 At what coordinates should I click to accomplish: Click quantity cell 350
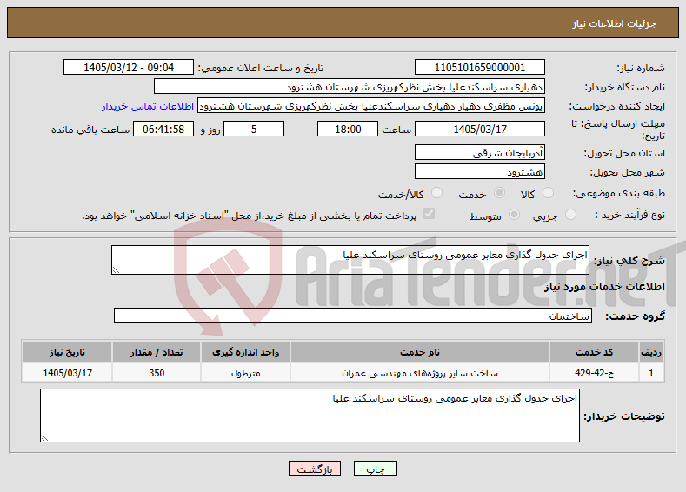pyautogui.click(x=157, y=373)
